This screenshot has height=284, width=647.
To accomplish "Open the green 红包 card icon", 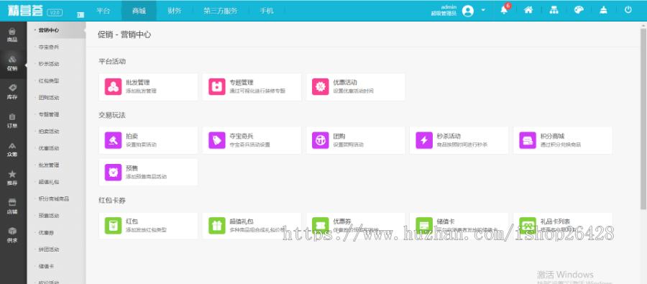I will click(x=113, y=226).
